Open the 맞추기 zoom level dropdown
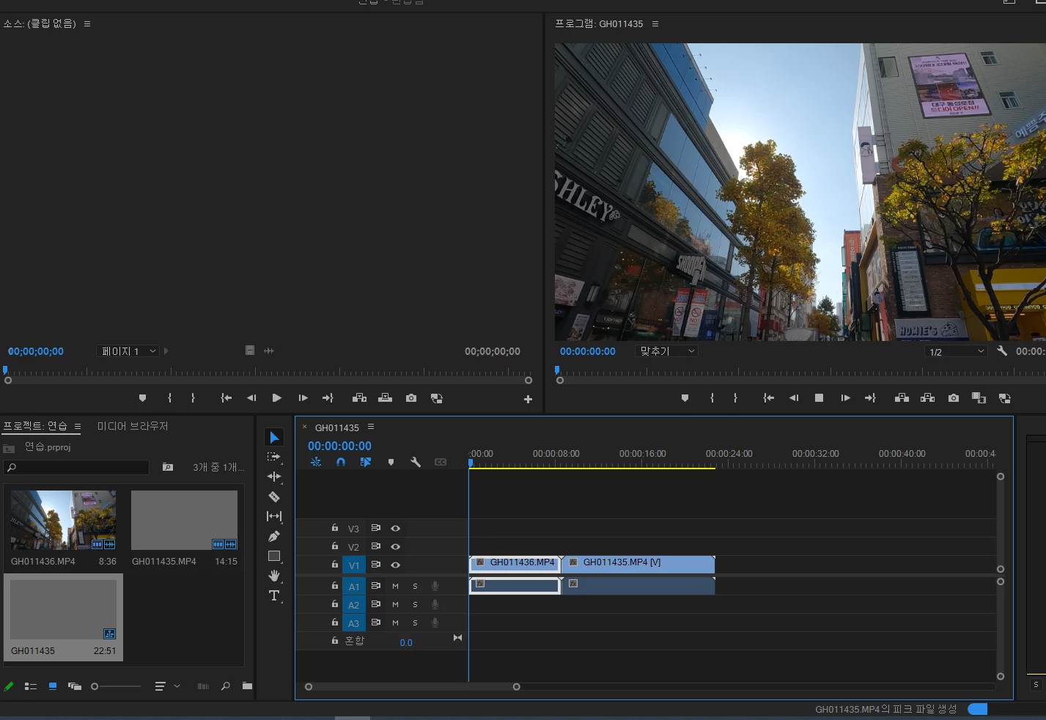This screenshot has height=720, width=1046. pos(667,351)
